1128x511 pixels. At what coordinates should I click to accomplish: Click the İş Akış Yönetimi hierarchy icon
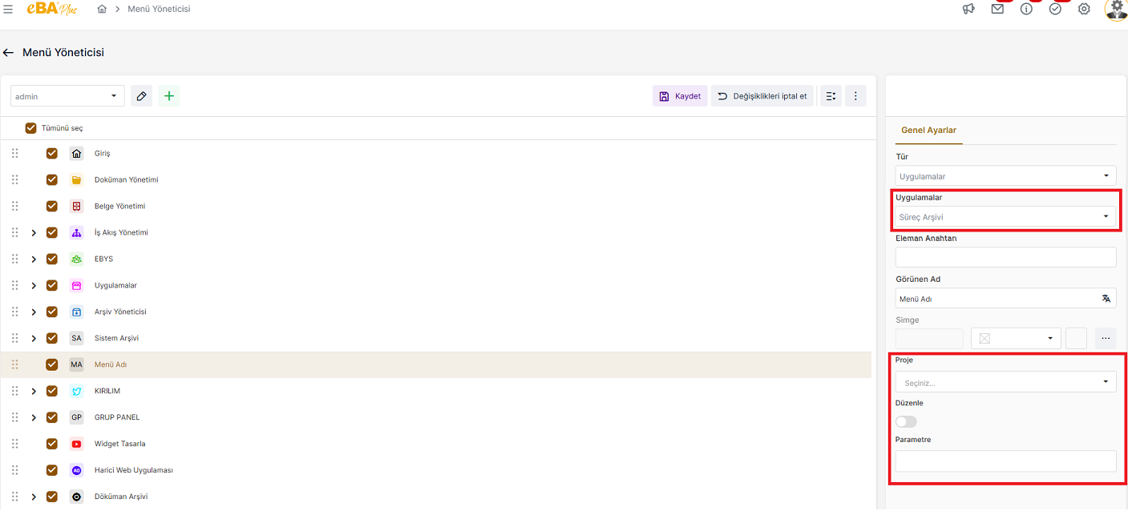tap(76, 232)
